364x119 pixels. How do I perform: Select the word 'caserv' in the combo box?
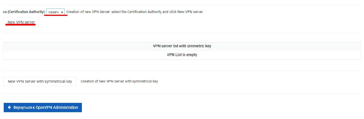point(53,12)
